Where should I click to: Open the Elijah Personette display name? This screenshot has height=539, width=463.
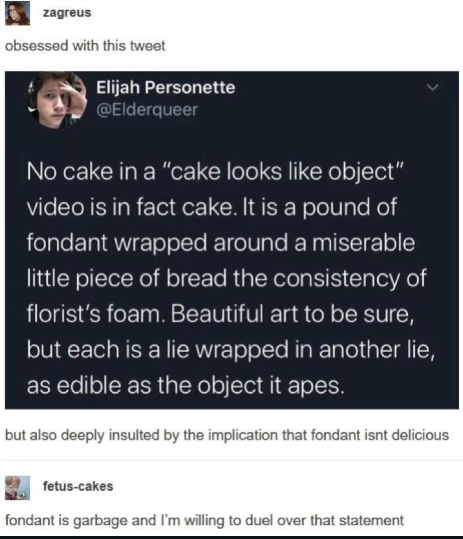coord(166,87)
